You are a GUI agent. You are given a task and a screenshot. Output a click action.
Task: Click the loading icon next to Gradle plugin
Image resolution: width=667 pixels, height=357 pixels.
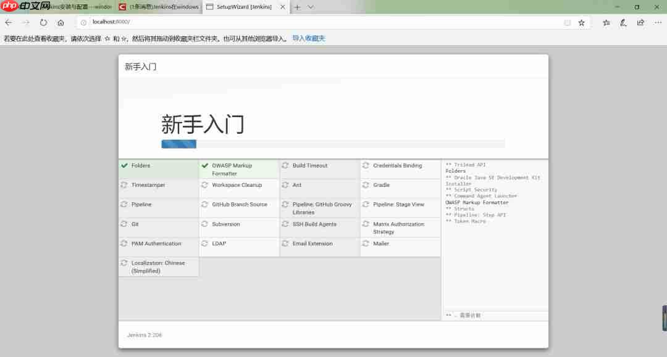coord(366,184)
